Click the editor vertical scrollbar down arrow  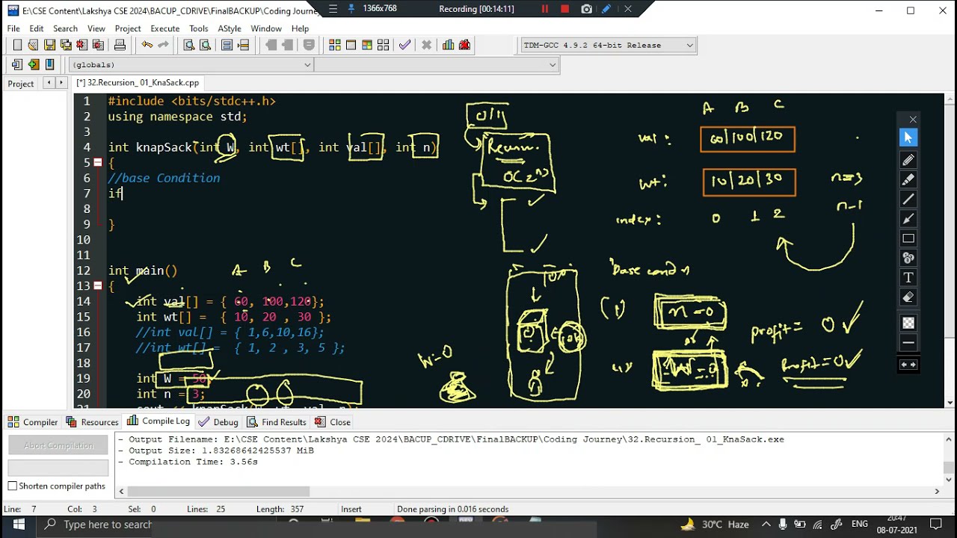pos(950,401)
